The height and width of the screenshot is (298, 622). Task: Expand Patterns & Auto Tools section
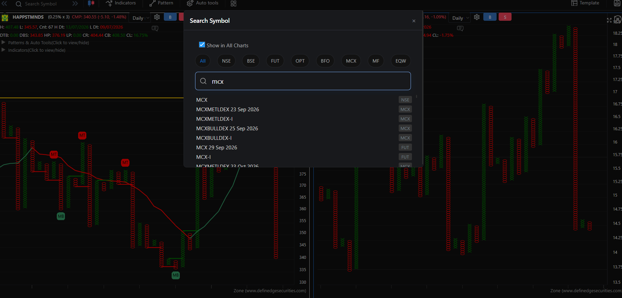click(45, 43)
